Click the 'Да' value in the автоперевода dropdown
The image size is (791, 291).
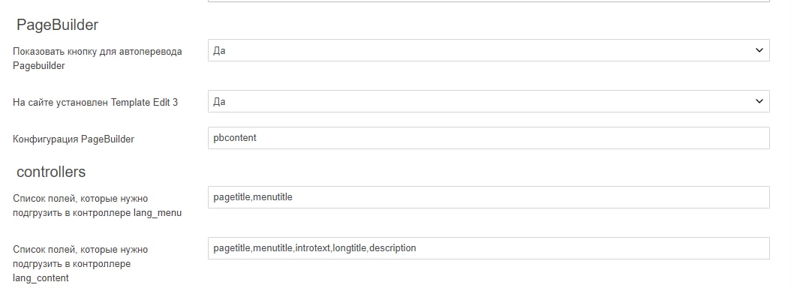tap(219, 51)
